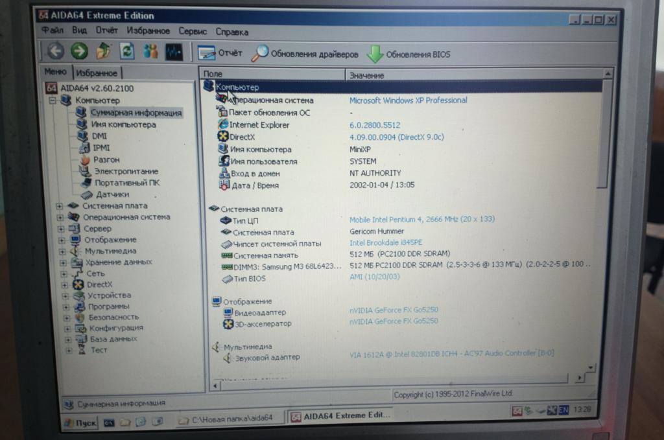Expand the Сервер tree node
664x440 pixels.
pos(61,229)
